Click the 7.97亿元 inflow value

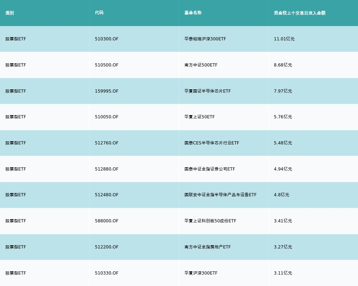pyautogui.click(x=283, y=91)
